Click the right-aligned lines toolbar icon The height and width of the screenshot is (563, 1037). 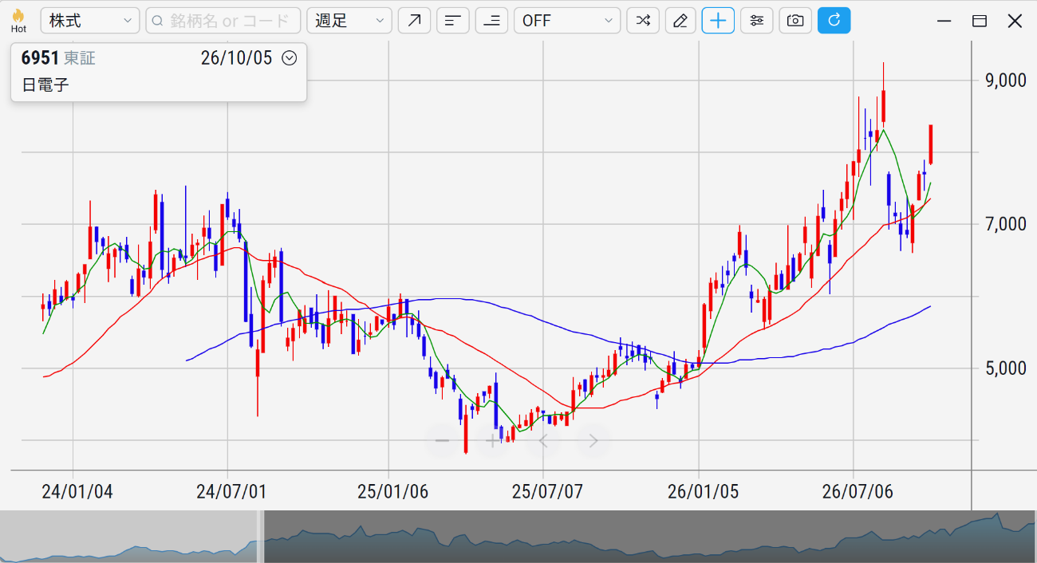coord(491,21)
